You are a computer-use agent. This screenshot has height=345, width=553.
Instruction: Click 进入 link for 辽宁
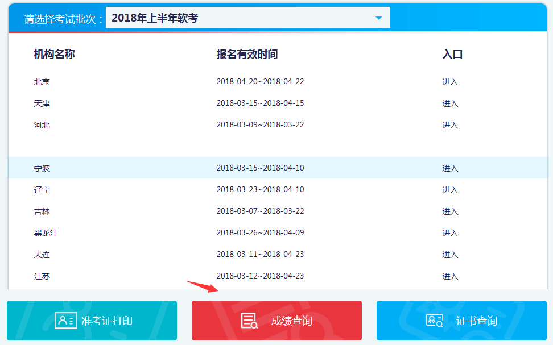(x=450, y=190)
